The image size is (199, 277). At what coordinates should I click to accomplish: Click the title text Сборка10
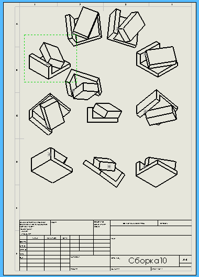point(148,261)
